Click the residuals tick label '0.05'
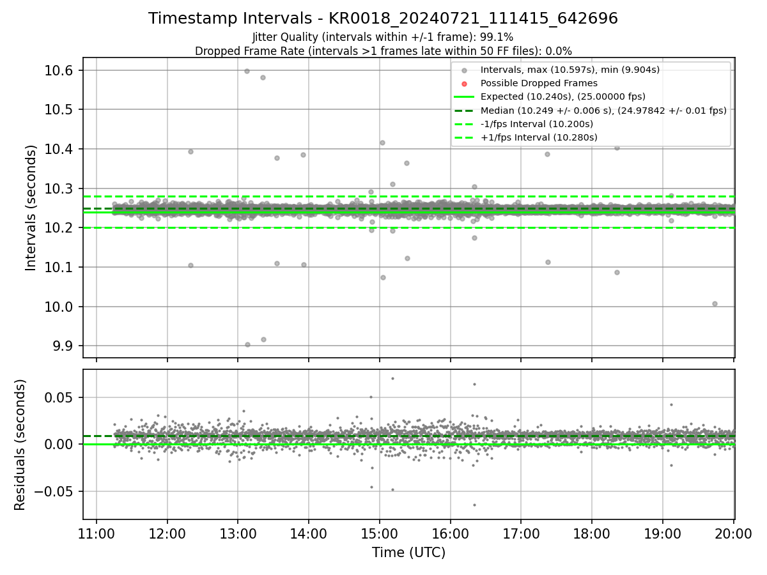Screen dimensions: 767x575 point(60,397)
